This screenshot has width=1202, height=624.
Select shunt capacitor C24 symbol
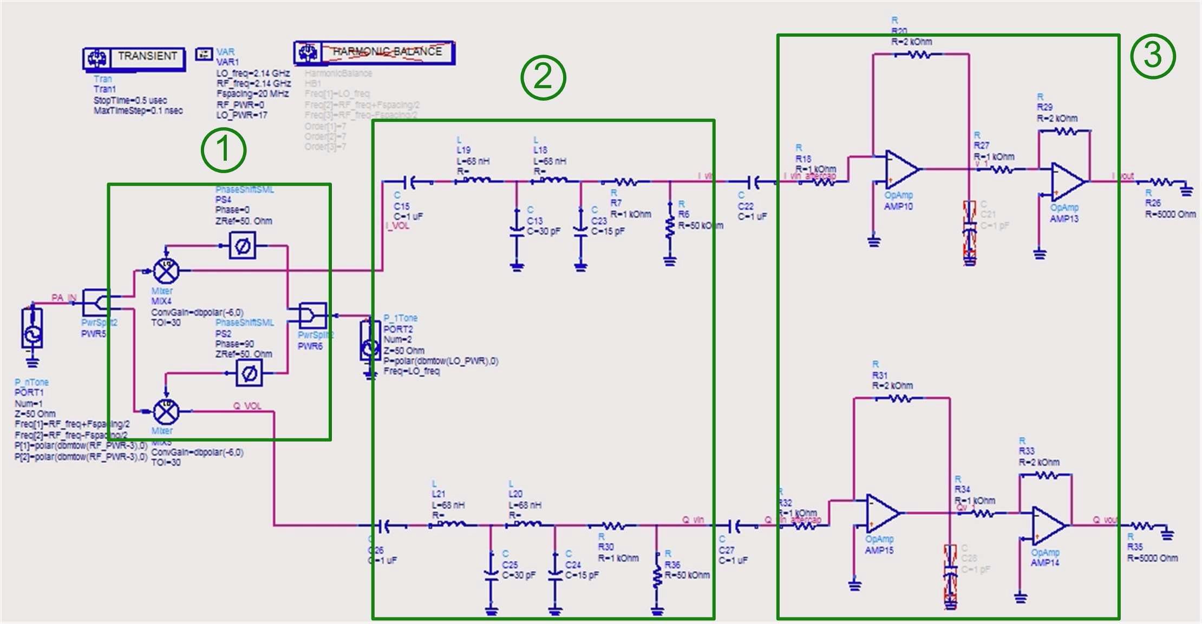(x=555, y=576)
